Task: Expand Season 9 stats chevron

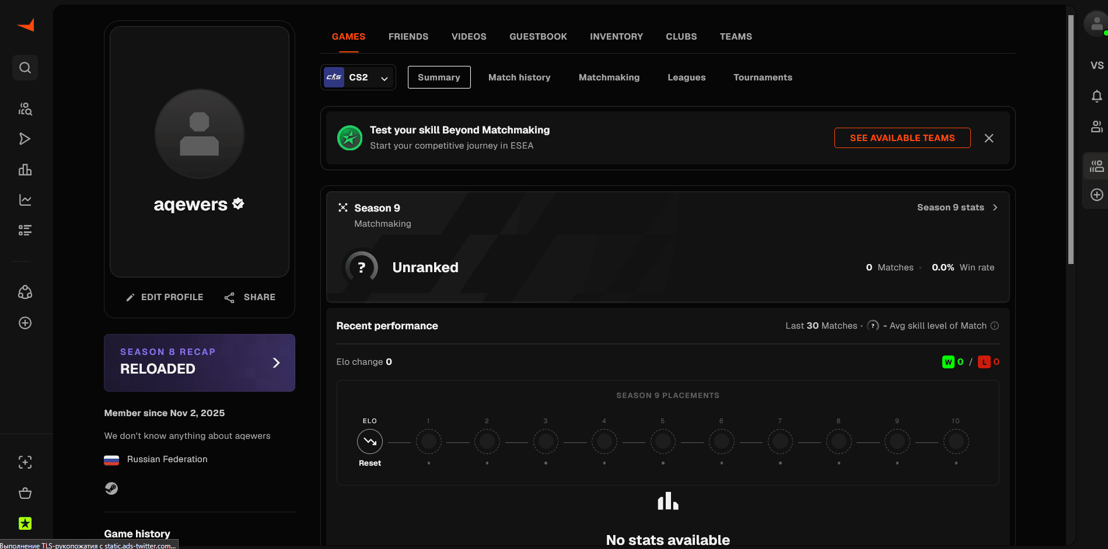Action: coord(995,207)
